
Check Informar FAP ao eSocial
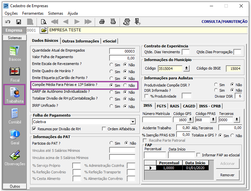pyautogui.click(x=198, y=155)
